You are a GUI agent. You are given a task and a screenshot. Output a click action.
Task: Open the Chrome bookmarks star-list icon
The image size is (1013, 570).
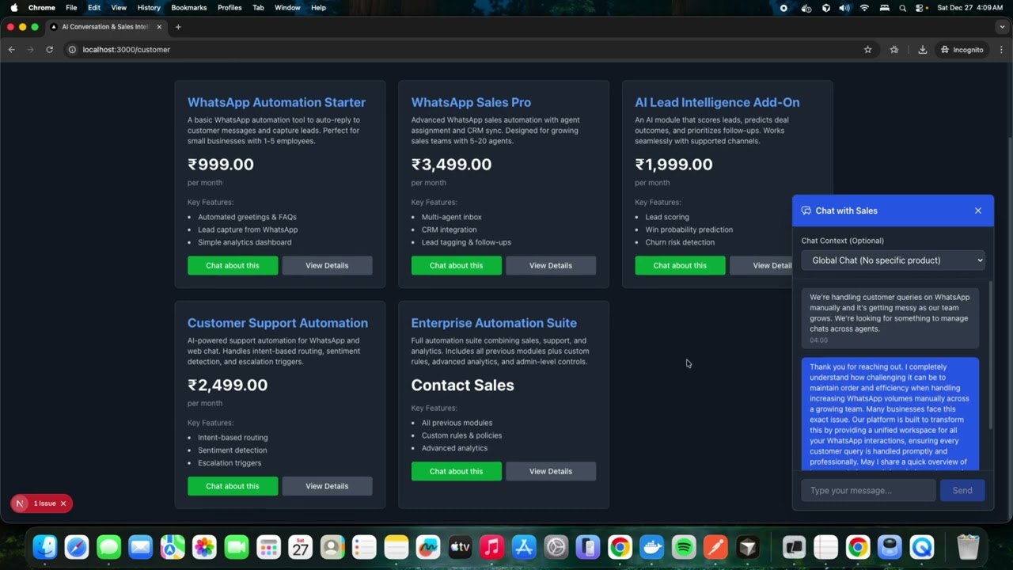(x=894, y=49)
